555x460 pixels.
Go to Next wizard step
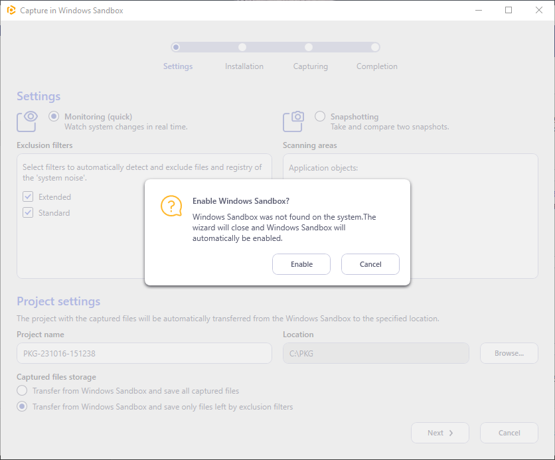440,433
